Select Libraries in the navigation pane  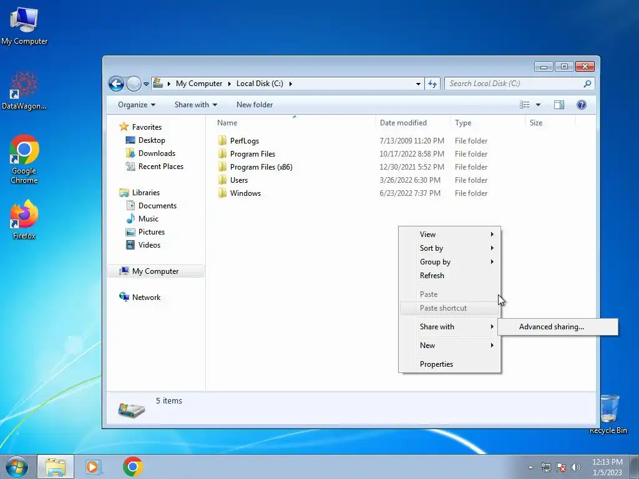[139, 193]
